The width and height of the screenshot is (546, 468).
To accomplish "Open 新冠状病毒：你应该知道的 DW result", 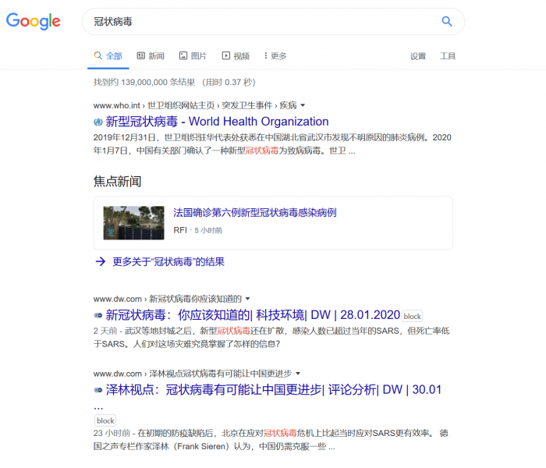I will click(253, 315).
